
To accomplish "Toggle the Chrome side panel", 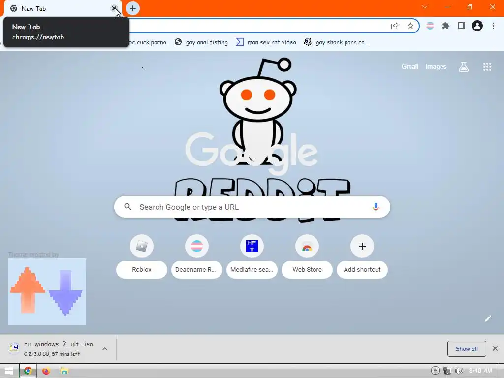I will click(x=462, y=26).
